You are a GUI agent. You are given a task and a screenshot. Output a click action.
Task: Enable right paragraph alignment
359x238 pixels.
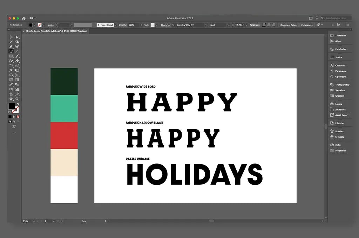pyautogui.click(x=274, y=25)
